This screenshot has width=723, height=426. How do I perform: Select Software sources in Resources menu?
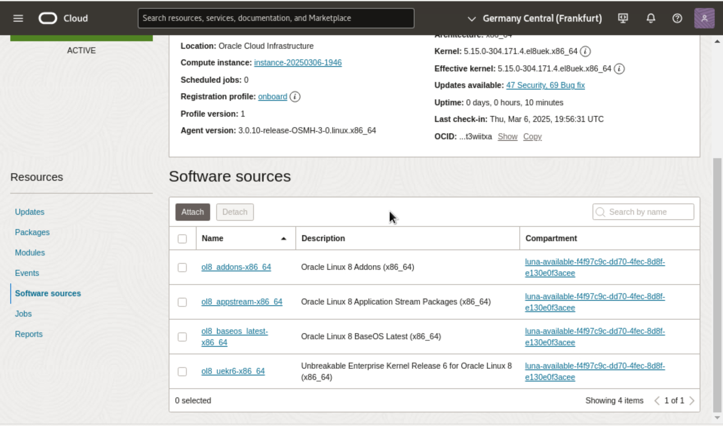pyautogui.click(x=48, y=294)
